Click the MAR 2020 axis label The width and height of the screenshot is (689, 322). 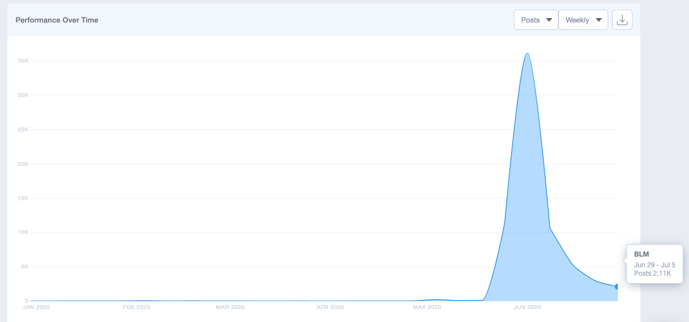(230, 307)
